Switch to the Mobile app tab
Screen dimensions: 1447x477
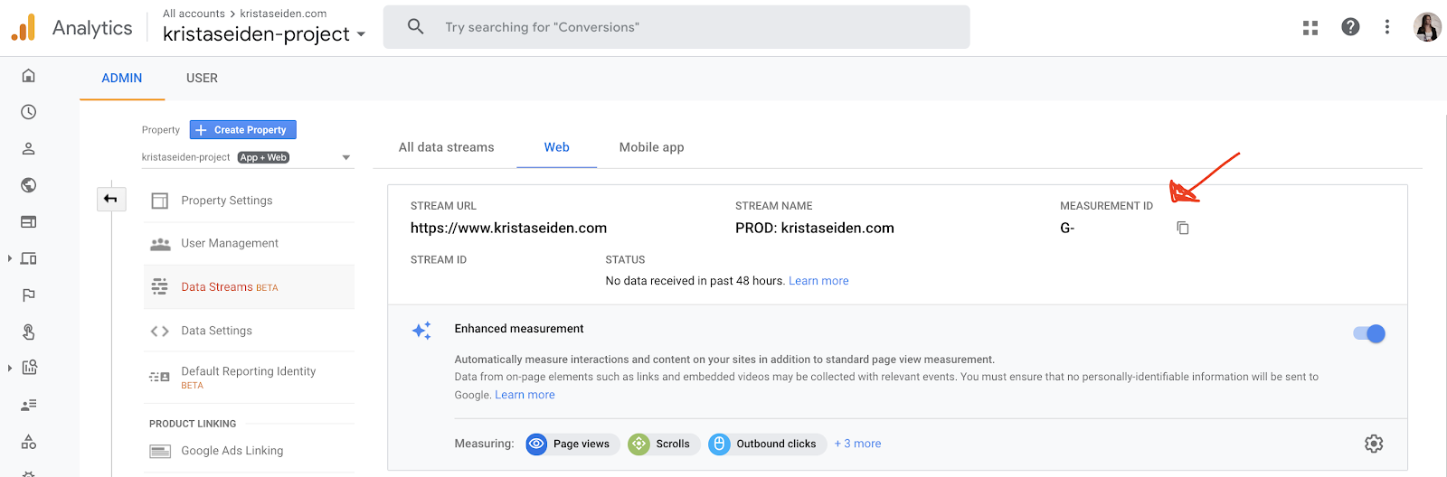(651, 147)
